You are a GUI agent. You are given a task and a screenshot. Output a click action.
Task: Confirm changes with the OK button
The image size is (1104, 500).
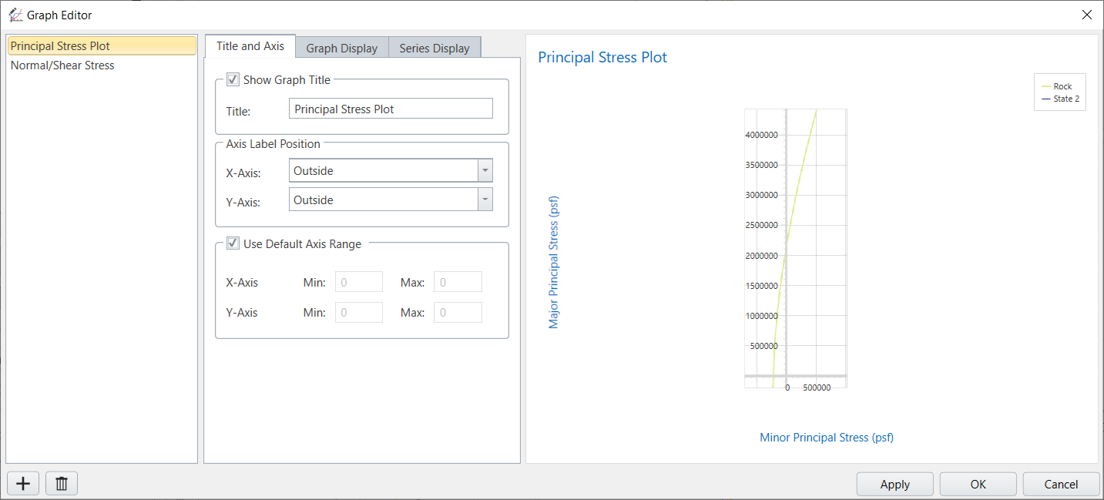(x=978, y=484)
